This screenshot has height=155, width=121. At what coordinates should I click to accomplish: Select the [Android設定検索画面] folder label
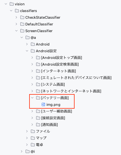[x=60, y=64]
